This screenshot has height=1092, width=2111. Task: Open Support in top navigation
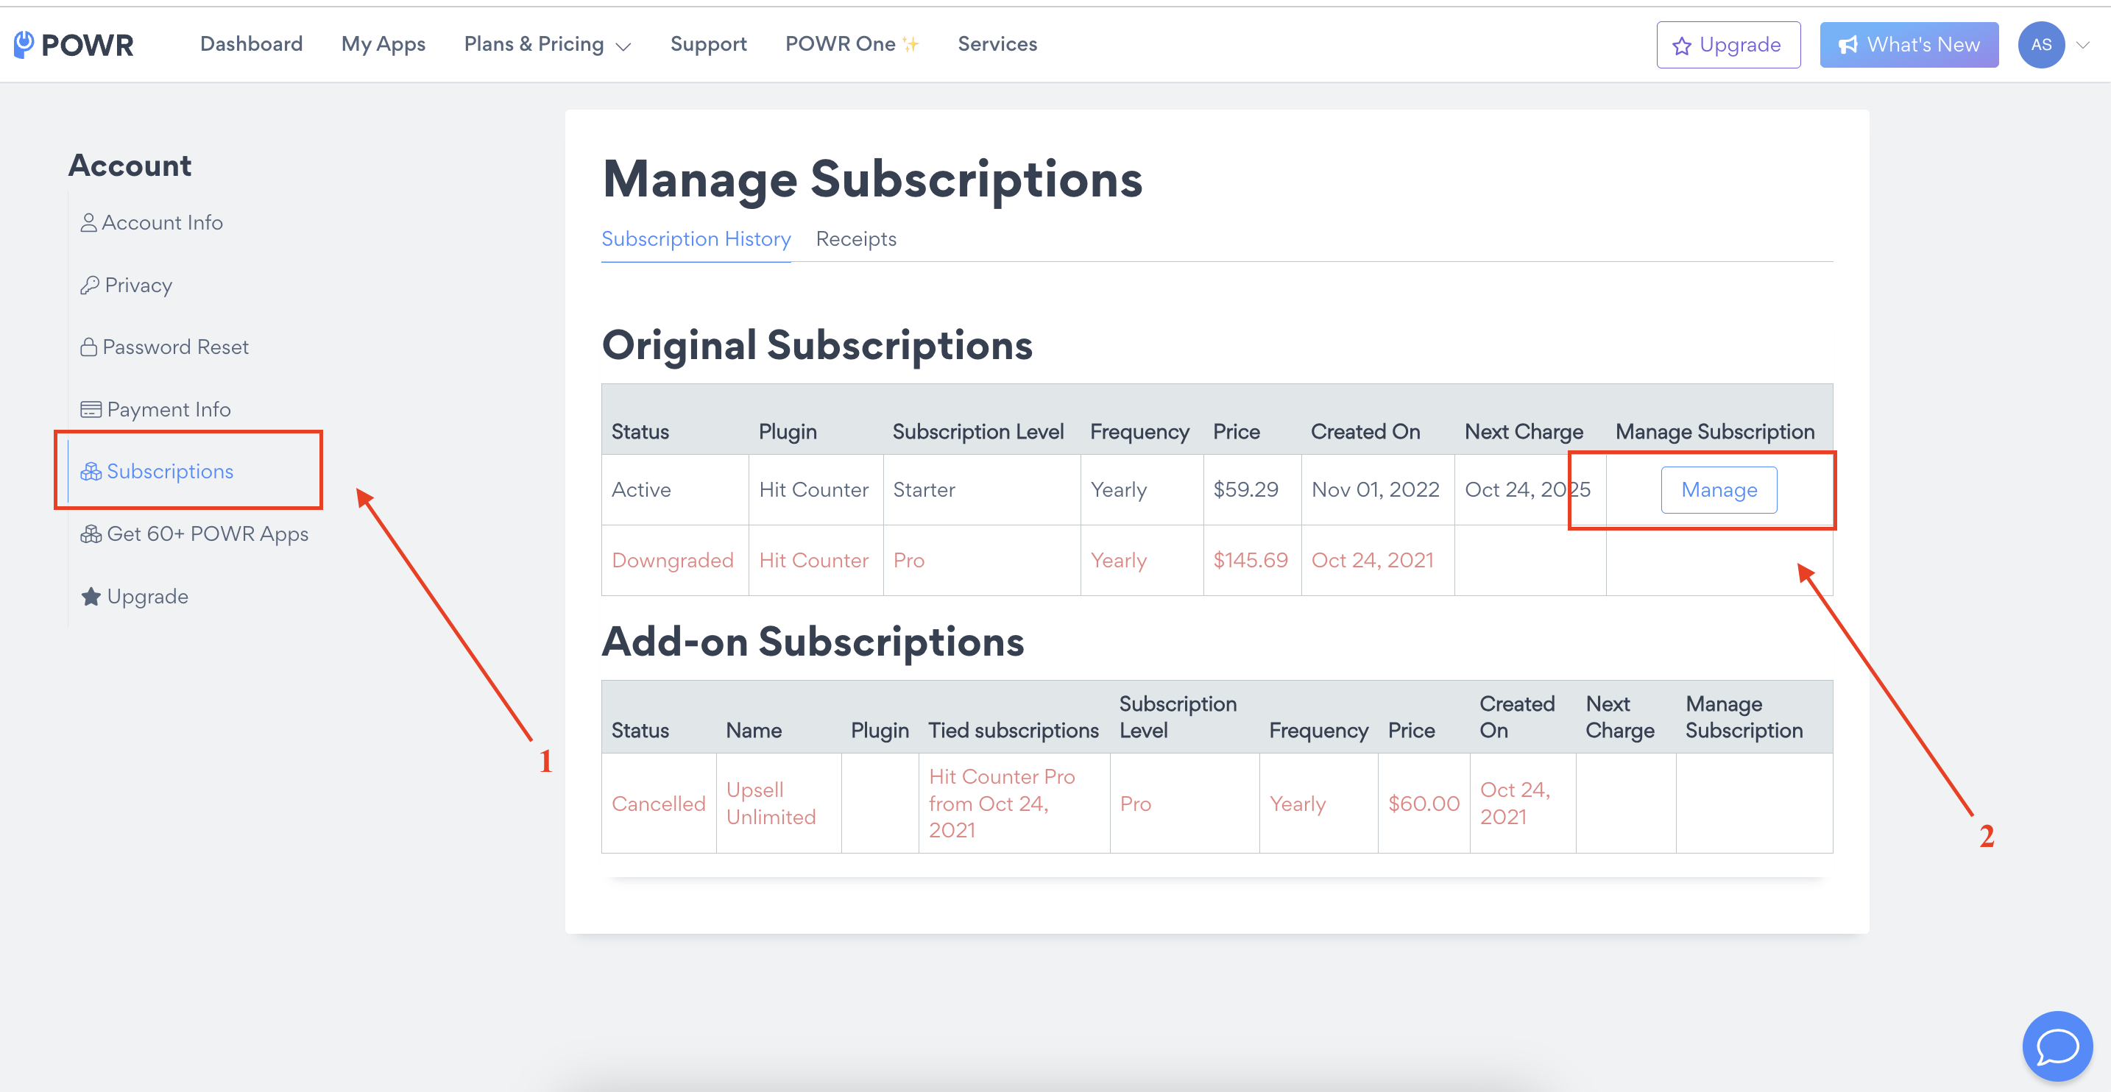click(709, 44)
